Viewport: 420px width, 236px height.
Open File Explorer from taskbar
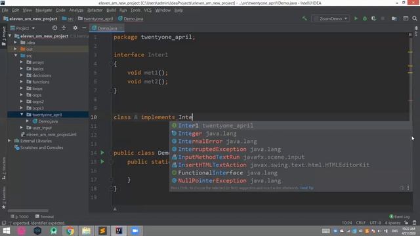pos(86,231)
